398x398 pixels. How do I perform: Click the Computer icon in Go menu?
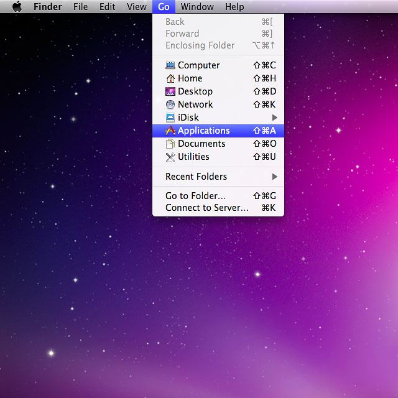pyautogui.click(x=170, y=65)
